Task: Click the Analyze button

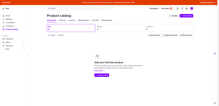Action: [174, 16]
